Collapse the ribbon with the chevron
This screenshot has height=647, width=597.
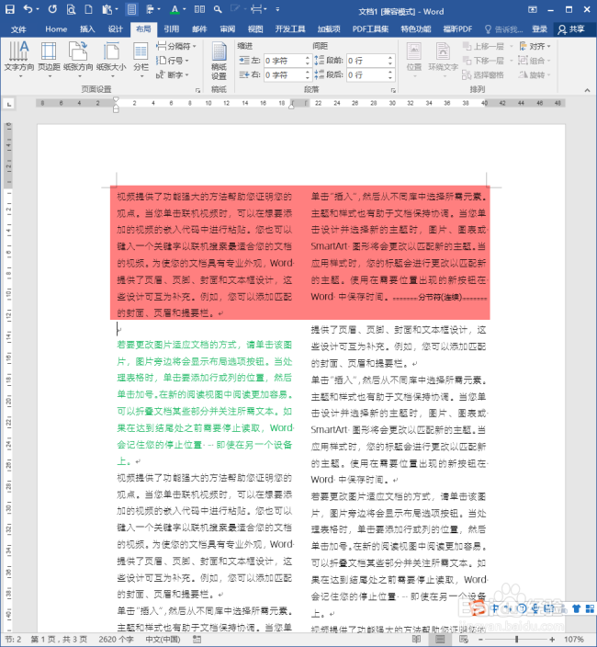click(587, 90)
